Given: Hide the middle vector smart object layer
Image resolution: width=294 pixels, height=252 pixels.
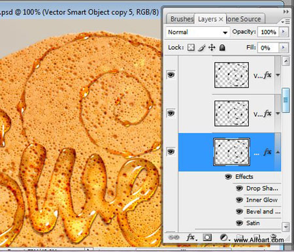Looking at the screenshot, I should (171, 113).
